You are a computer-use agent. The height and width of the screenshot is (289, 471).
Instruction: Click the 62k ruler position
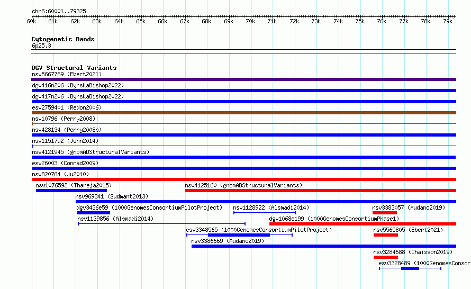pos(75,21)
